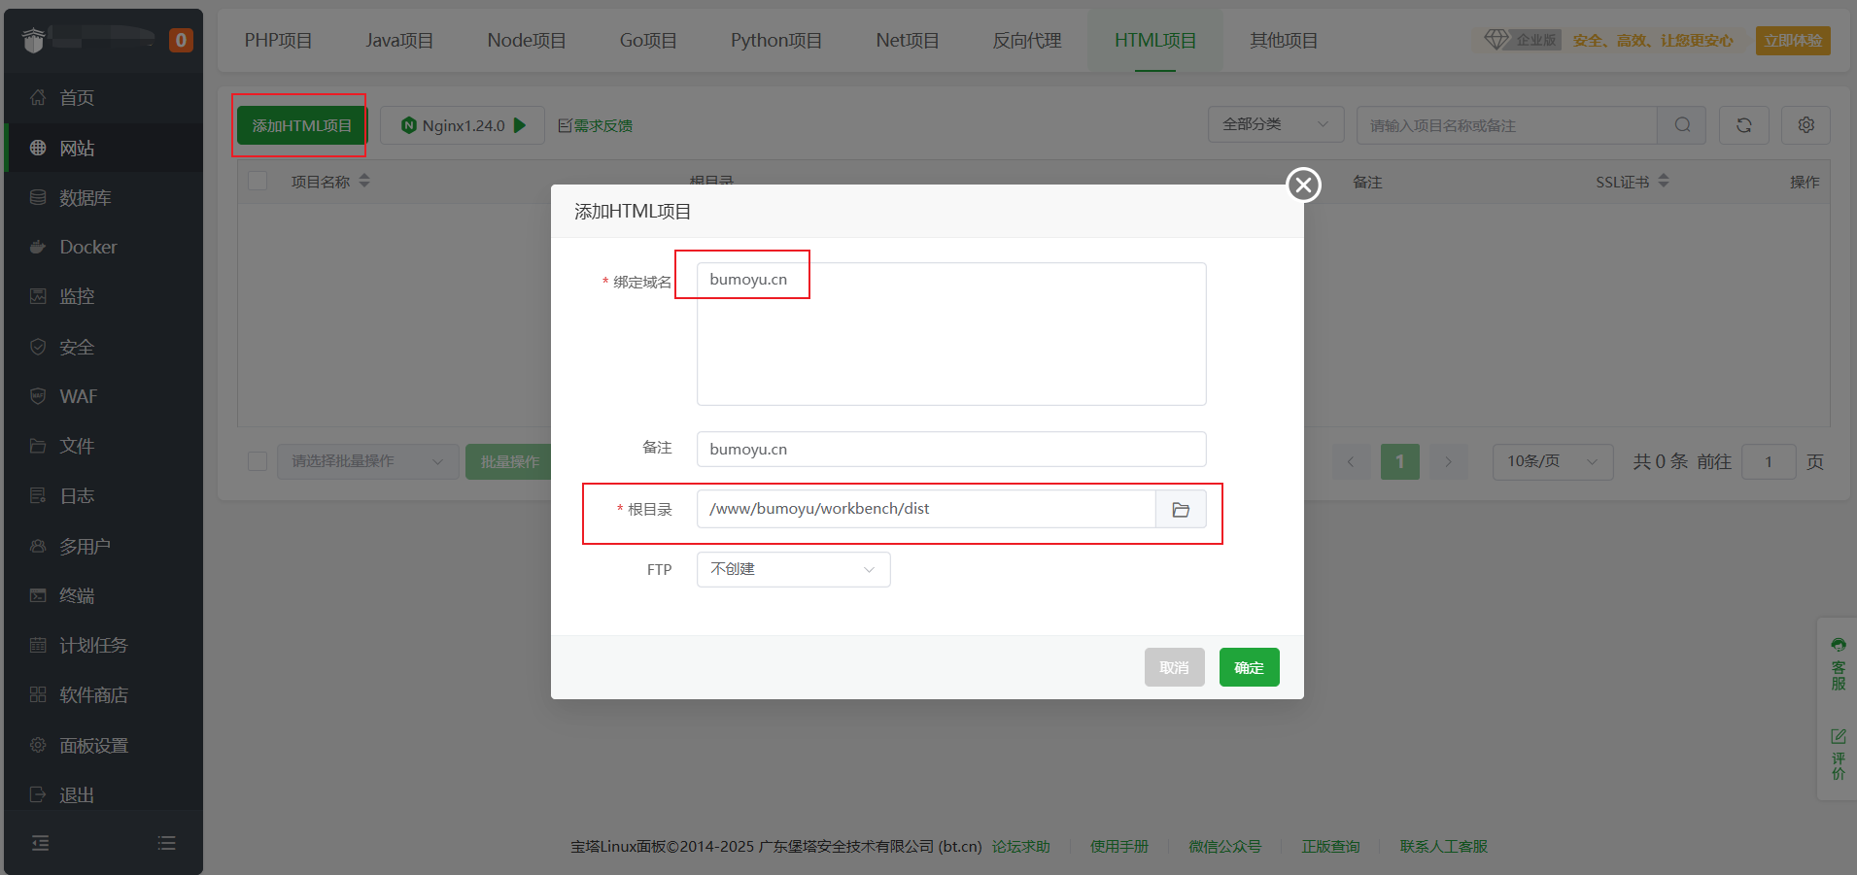Open the 监控 monitor icon

point(38,296)
